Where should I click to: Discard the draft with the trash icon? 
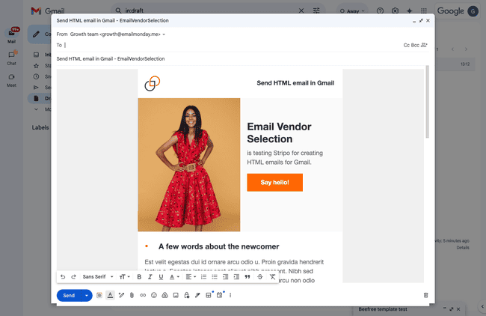(x=426, y=295)
